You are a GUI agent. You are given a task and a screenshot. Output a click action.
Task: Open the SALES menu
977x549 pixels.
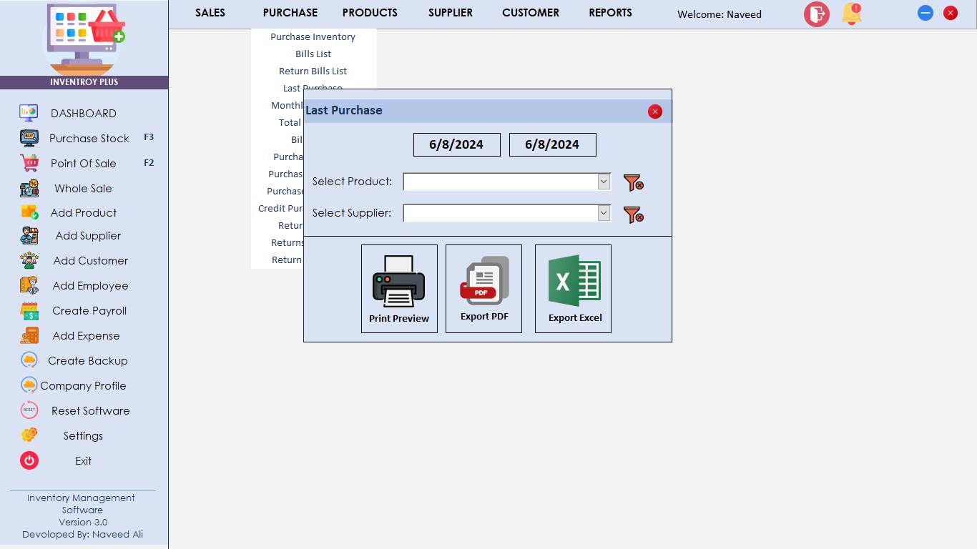tap(210, 13)
